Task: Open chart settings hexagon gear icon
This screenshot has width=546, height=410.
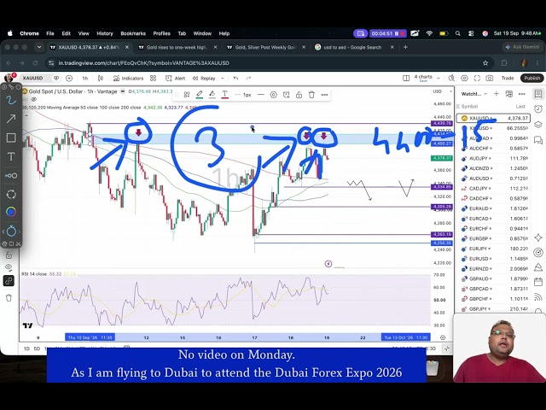Action: (464, 78)
